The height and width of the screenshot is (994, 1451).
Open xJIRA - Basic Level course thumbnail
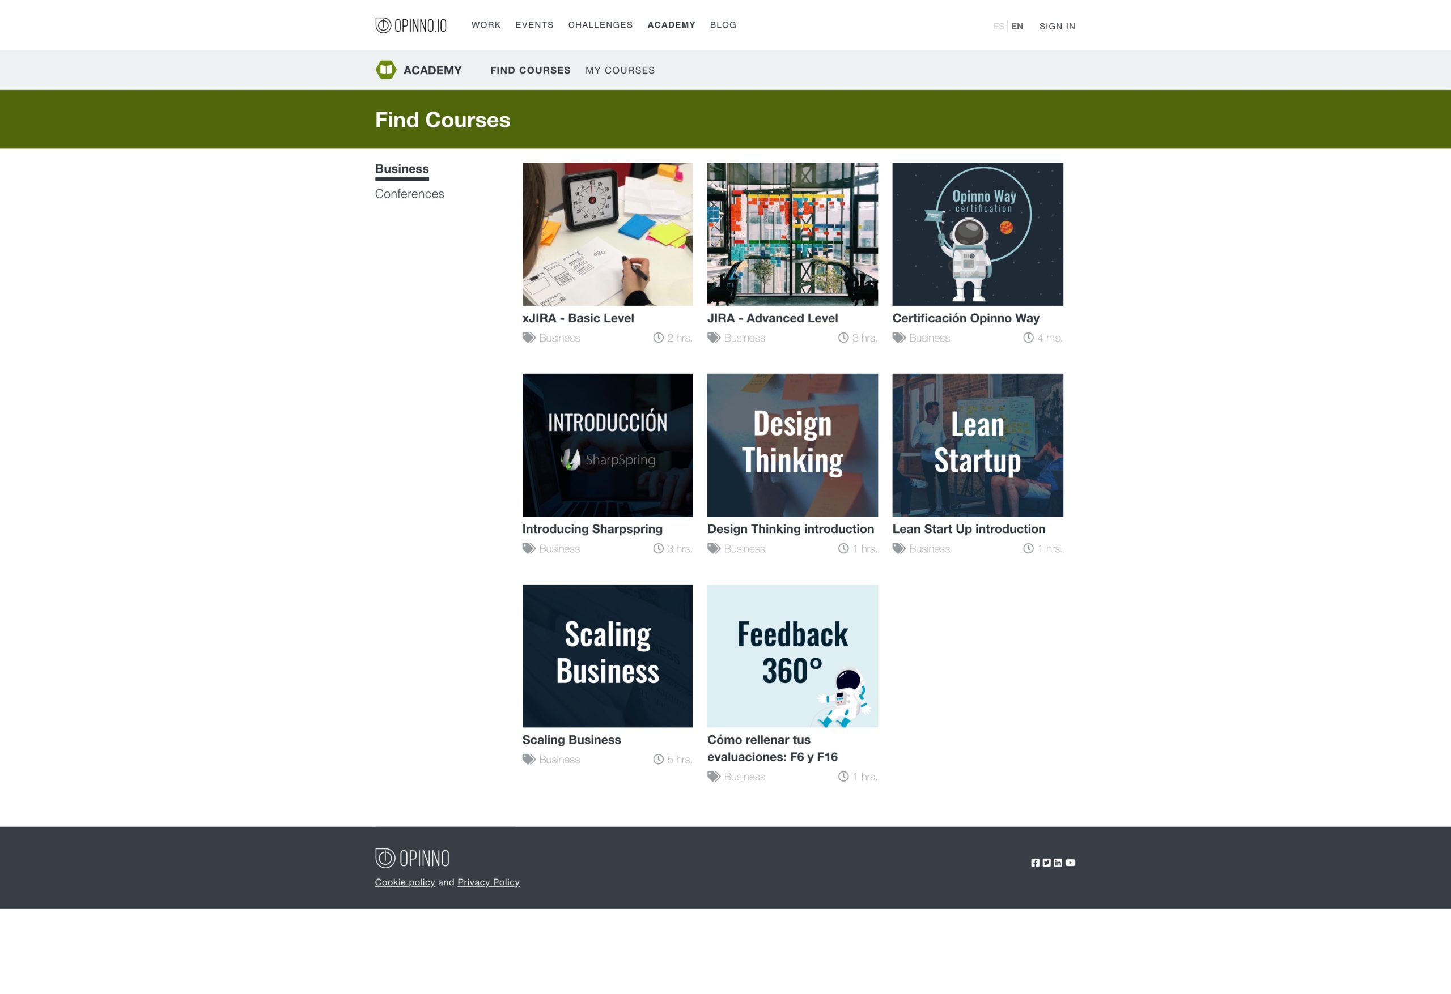[608, 234]
